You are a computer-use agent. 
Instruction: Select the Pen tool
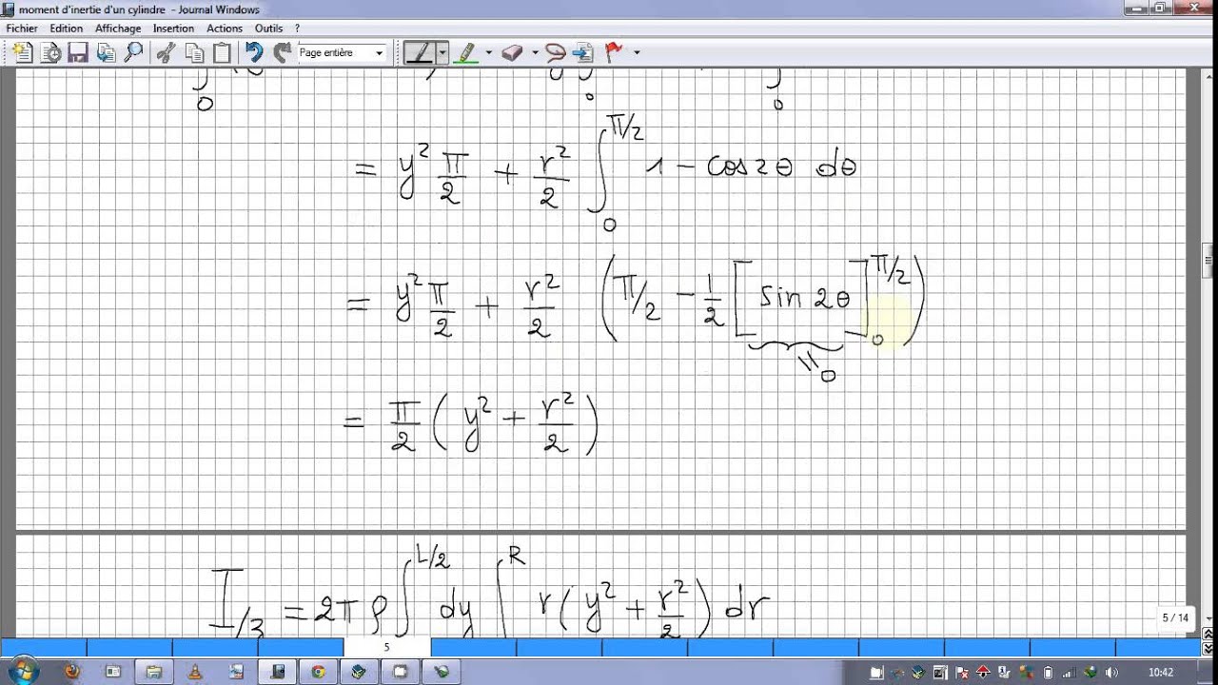pos(420,52)
